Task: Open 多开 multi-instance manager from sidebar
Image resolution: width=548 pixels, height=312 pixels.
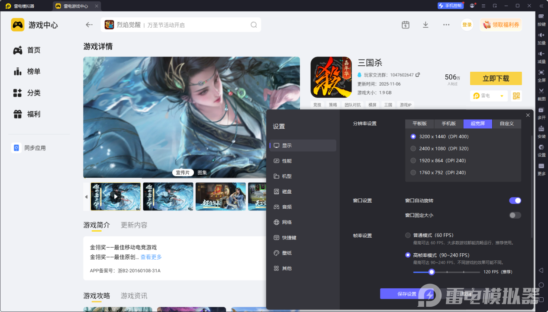Action: coord(541,113)
